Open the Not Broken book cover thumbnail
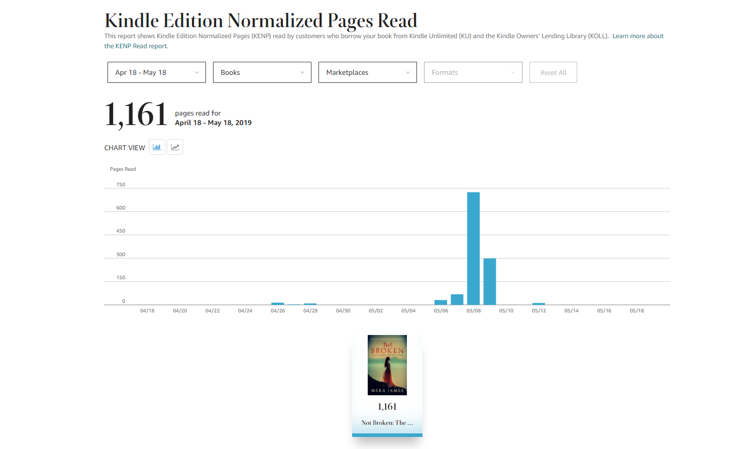 coord(387,365)
